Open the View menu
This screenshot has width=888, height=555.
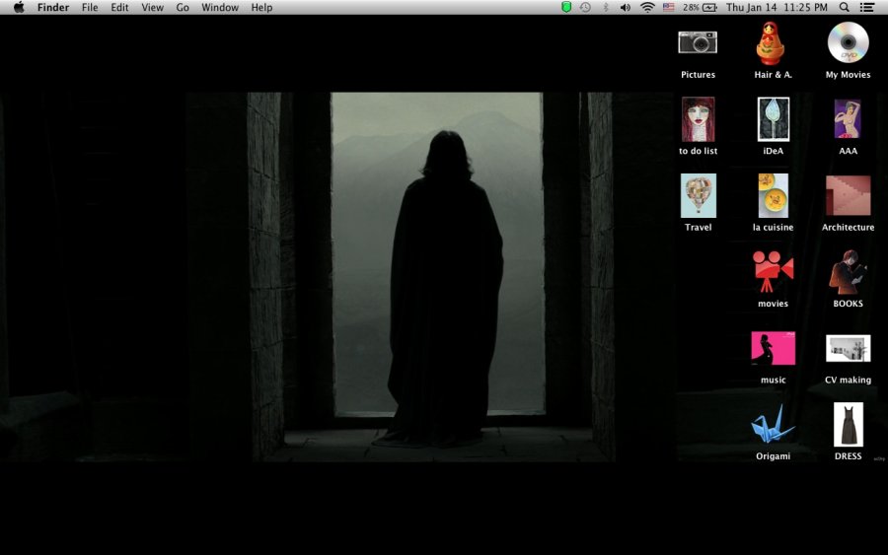(x=152, y=7)
